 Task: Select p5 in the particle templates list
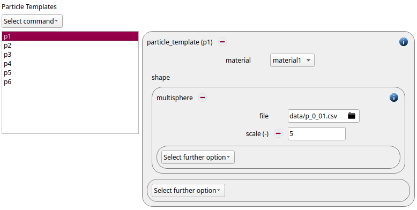coord(70,72)
